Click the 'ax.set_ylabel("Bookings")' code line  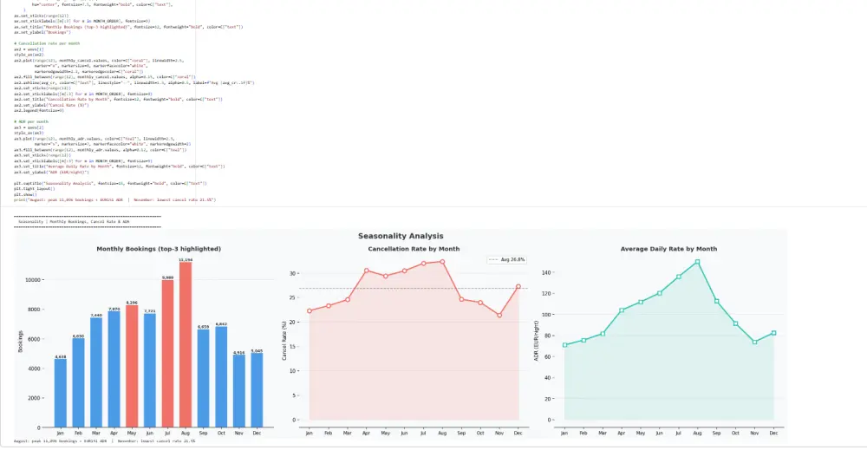(42, 32)
